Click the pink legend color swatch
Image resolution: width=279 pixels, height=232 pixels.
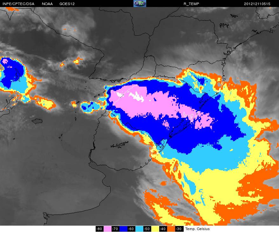coord(107,229)
